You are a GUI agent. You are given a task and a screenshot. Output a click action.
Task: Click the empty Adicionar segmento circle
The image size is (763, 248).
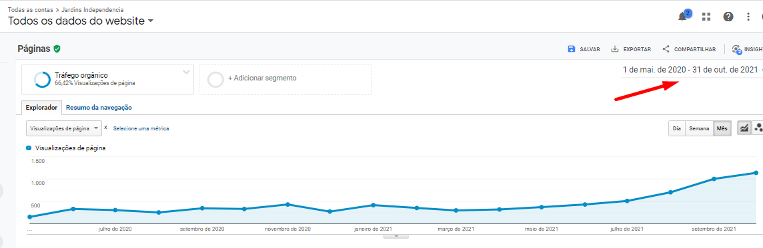point(215,79)
